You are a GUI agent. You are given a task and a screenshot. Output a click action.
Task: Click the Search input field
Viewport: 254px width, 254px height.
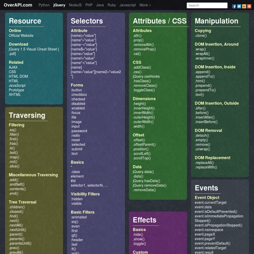(207, 6)
